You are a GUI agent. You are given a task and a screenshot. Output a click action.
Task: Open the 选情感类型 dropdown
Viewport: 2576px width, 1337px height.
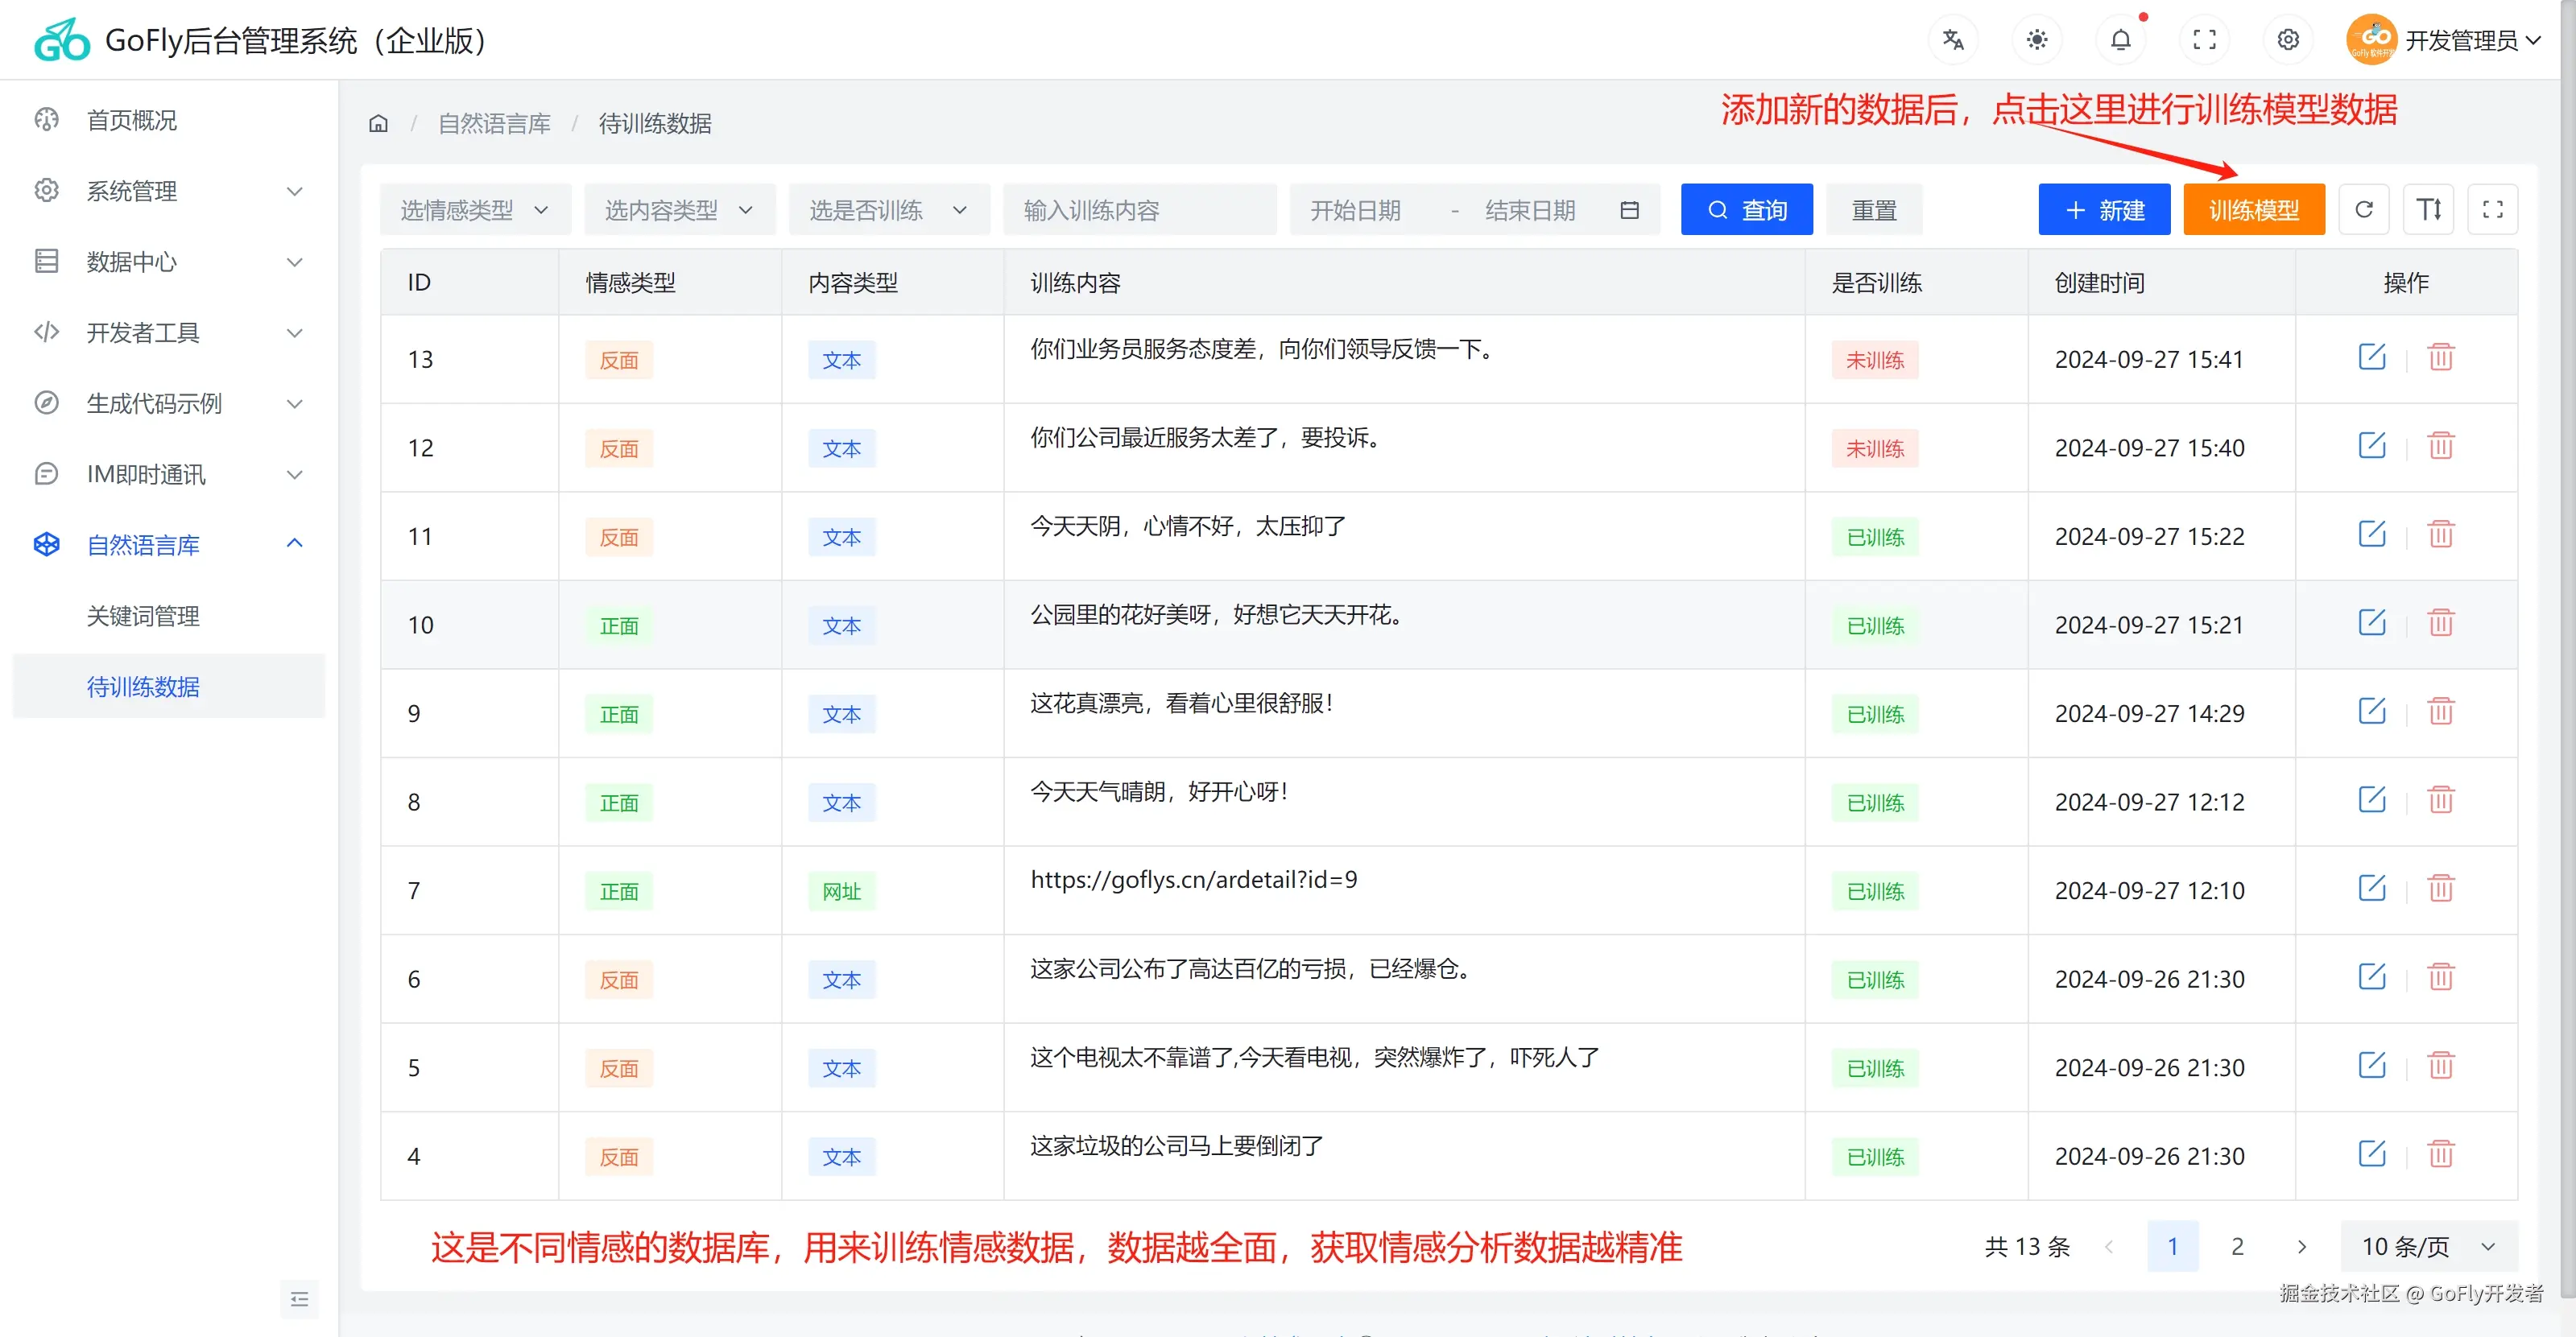click(475, 210)
